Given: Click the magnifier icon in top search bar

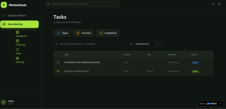Looking at the screenshot, I should coord(48,4).
